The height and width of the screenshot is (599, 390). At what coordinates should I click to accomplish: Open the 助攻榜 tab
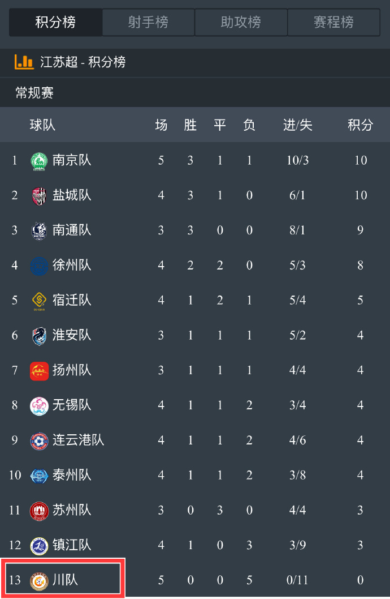pyautogui.click(x=241, y=23)
